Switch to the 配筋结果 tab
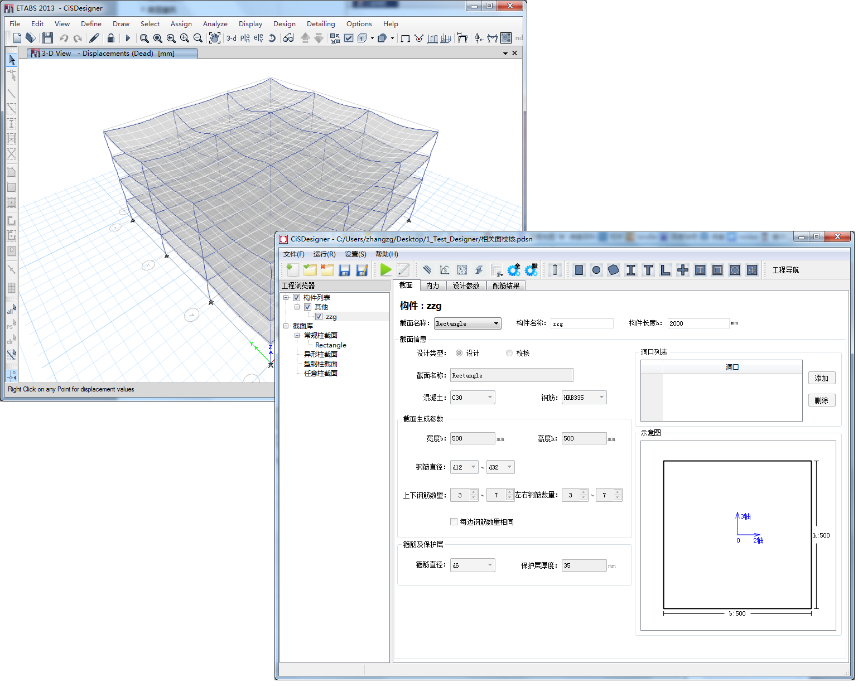This screenshot has width=858, height=687. pyautogui.click(x=506, y=286)
